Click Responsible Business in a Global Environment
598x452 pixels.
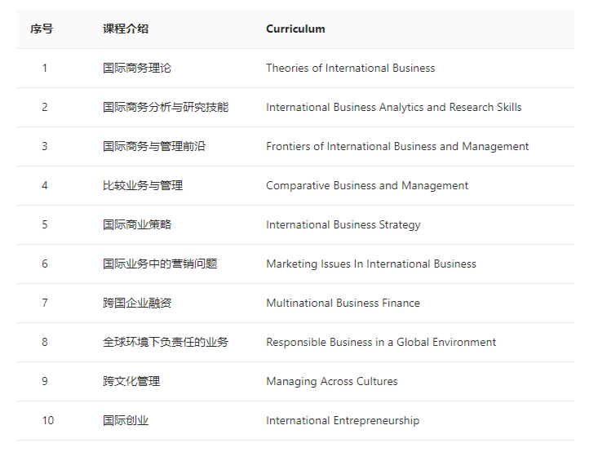(381, 343)
